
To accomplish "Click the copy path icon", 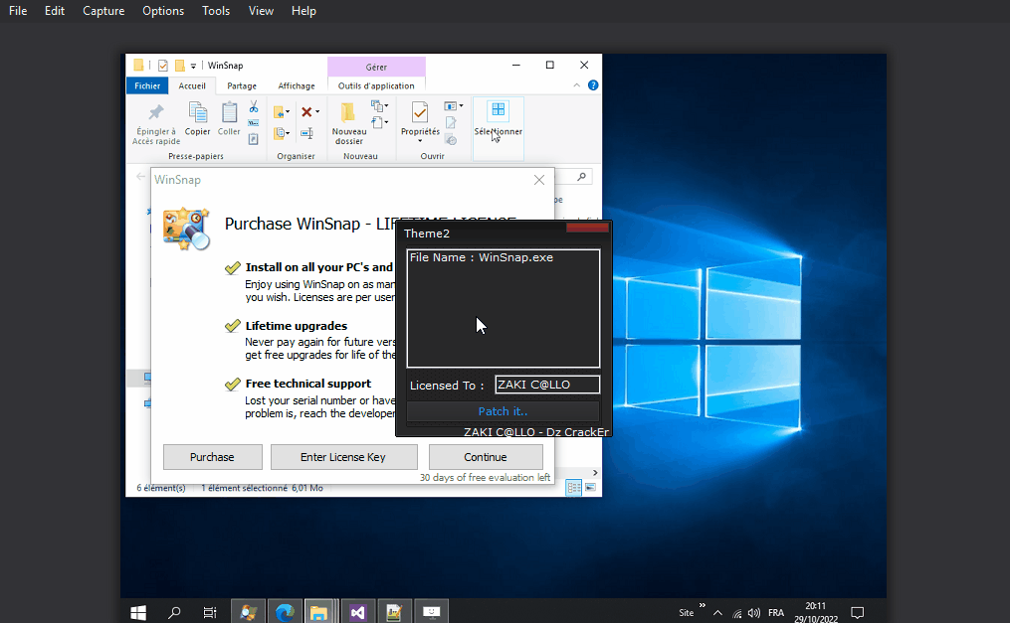I will [x=253, y=123].
